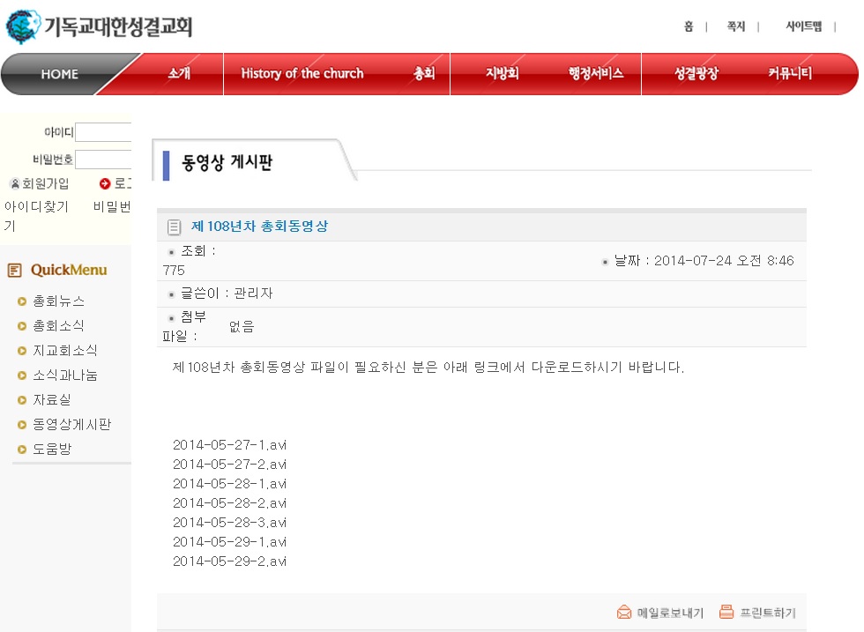Click the red arrow login icon
Viewport: 864px width, 632px height.
pos(105,183)
